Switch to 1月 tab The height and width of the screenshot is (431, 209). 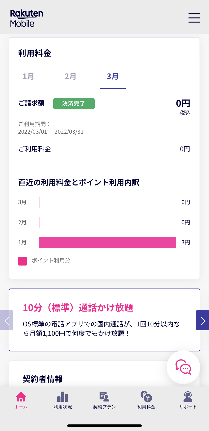point(28,76)
